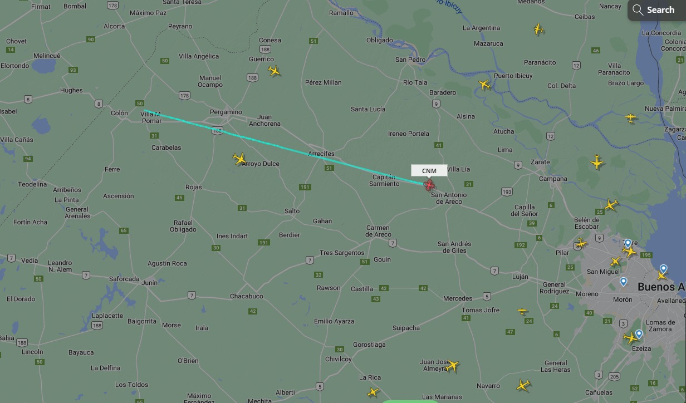Select small aircraft near Tomas Jofre
Screen dimensions: 686x403
[522, 311]
